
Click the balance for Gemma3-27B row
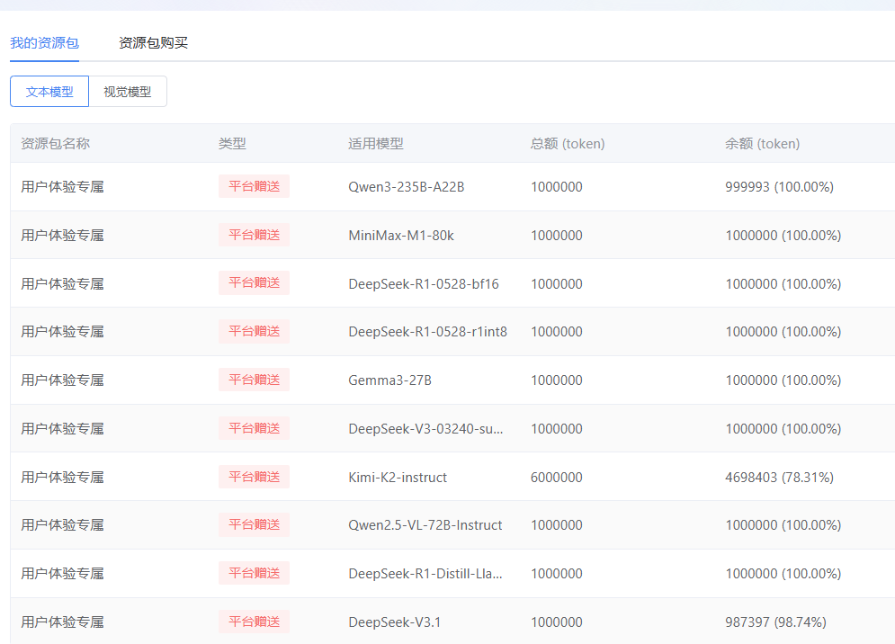(x=783, y=380)
